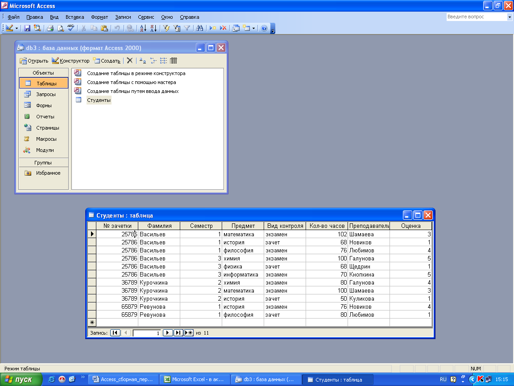The width and height of the screenshot is (514, 386).
Task: Run the ABC spell check icon
Action: 71,28
